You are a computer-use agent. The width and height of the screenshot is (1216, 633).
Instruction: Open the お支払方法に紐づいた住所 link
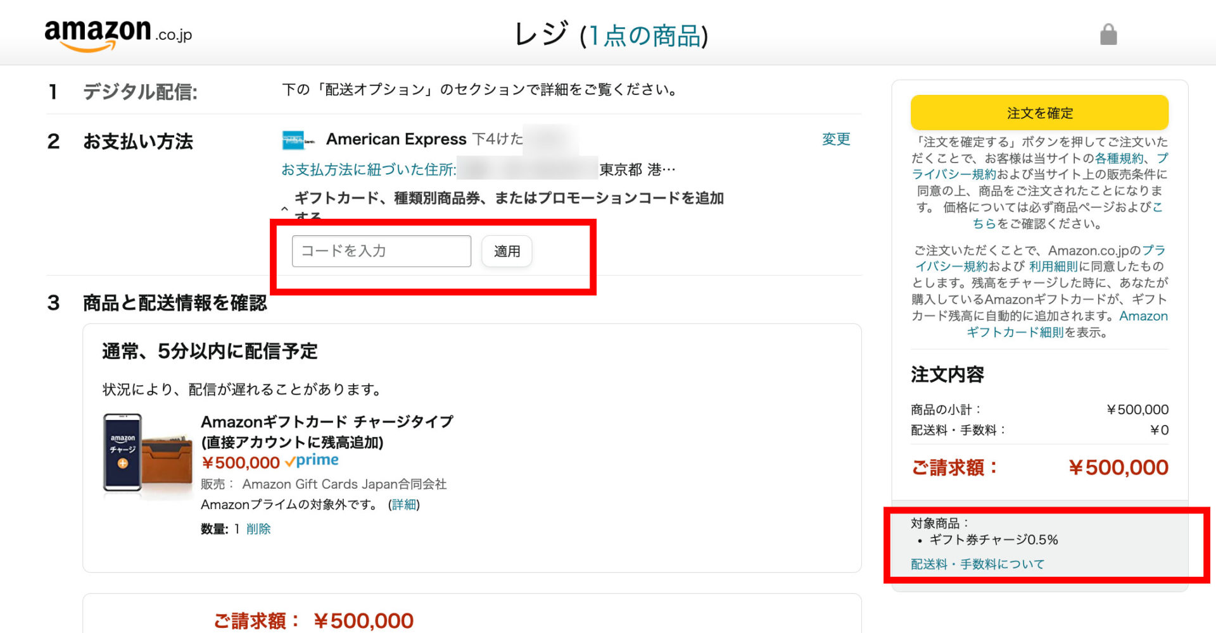click(x=369, y=169)
